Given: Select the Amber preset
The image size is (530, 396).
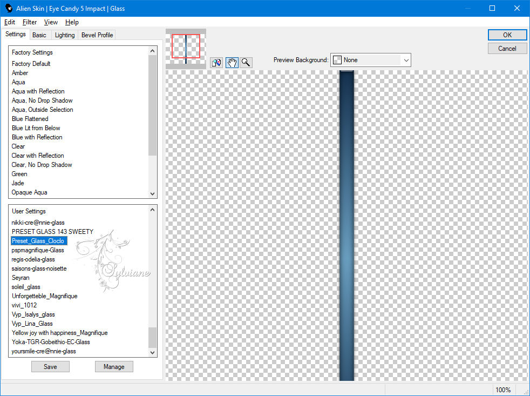Looking at the screenshot, I should [20, 73].
